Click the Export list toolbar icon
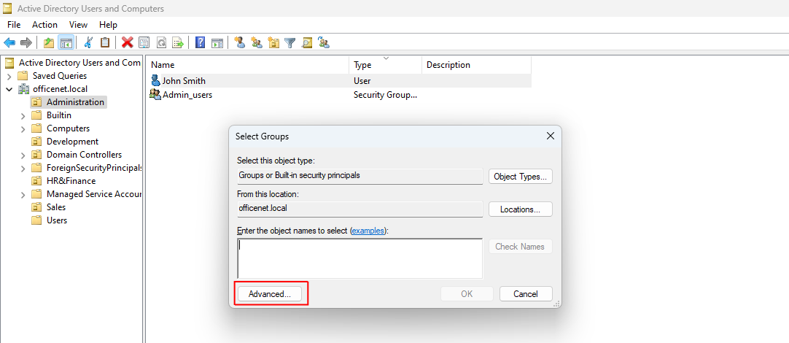 [178, 43]
